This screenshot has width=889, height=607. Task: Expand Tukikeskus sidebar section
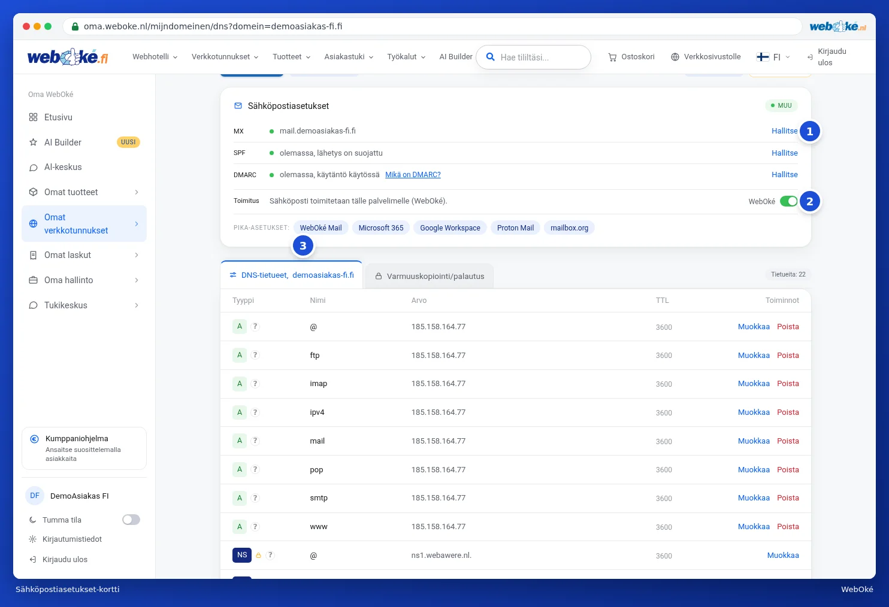(x=84, y=305)
